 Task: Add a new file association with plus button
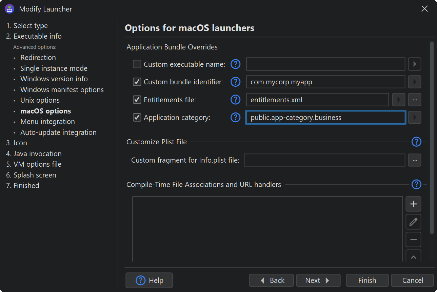[x=413, y=204]
